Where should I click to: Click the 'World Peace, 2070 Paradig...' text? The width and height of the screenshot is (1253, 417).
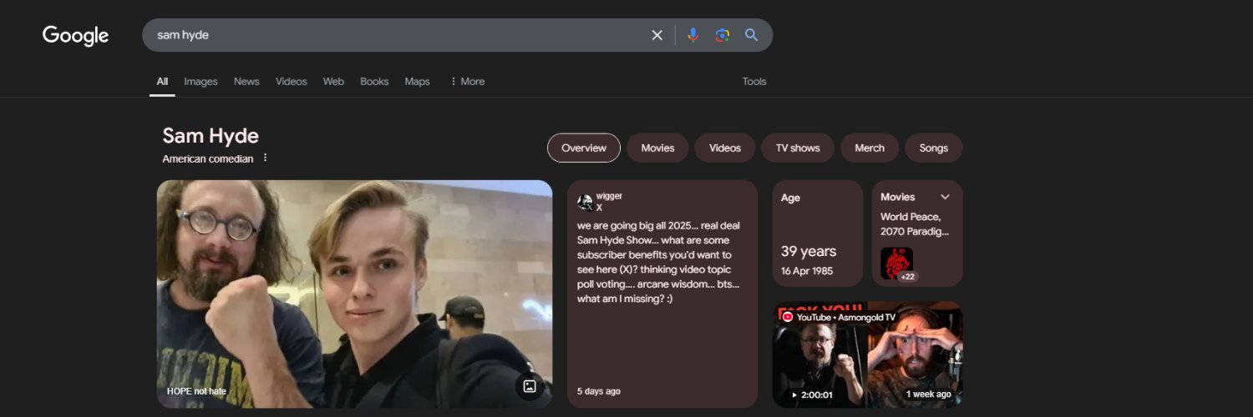pos(915,224)
